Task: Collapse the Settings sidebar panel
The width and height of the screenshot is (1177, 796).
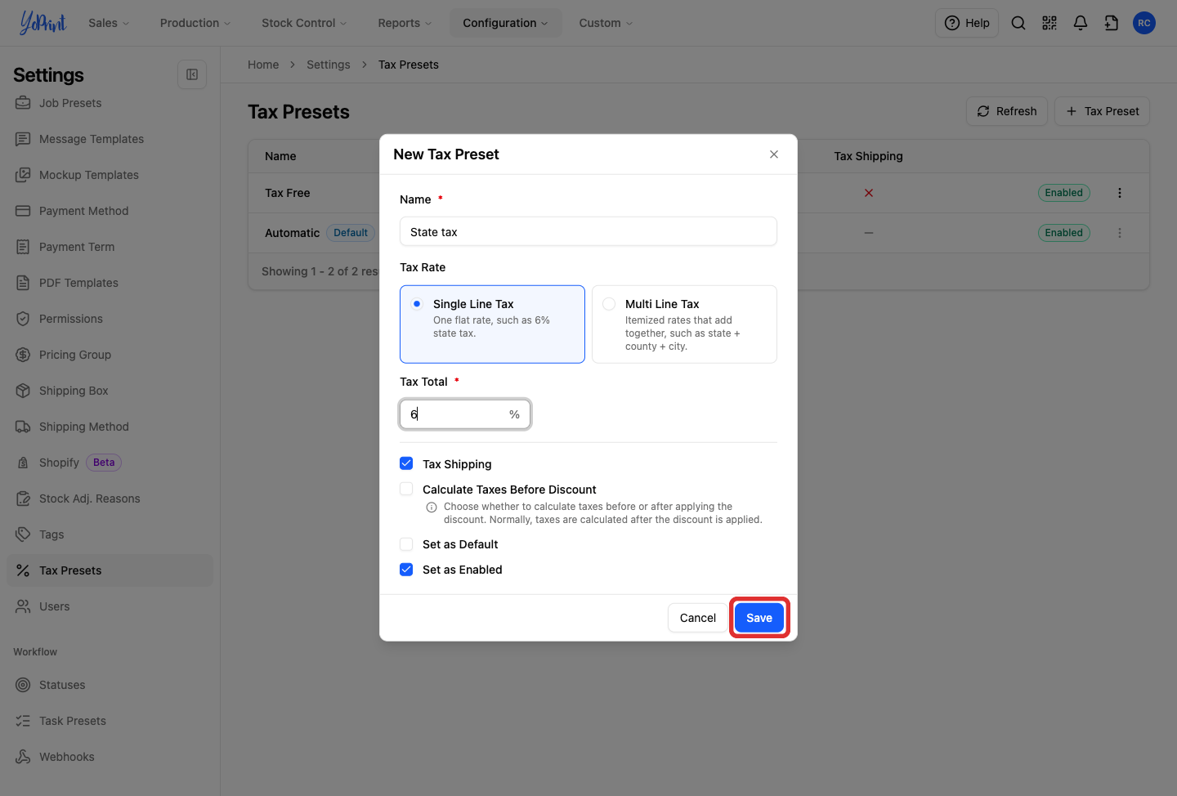Action: pyautogui.click(x=192, y=74)
